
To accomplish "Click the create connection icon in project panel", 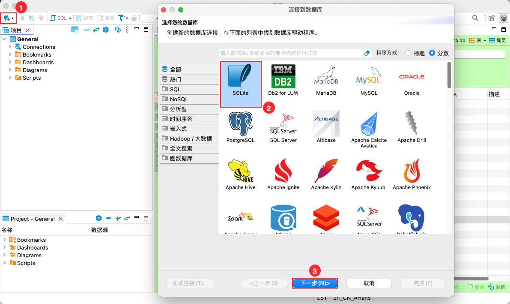I will [x=75, y=30].
